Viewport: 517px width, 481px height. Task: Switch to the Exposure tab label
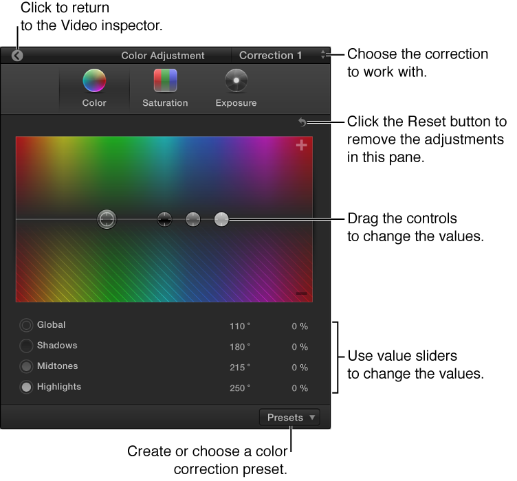[x=236, y=103]
